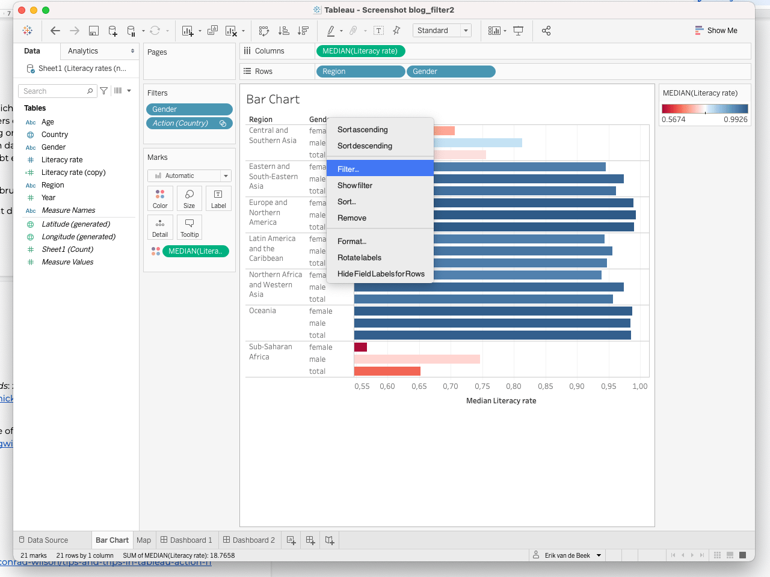
Task: Click the MEDIAN(Literacy rate) color legend gradient
Action: tap(704, 109)
